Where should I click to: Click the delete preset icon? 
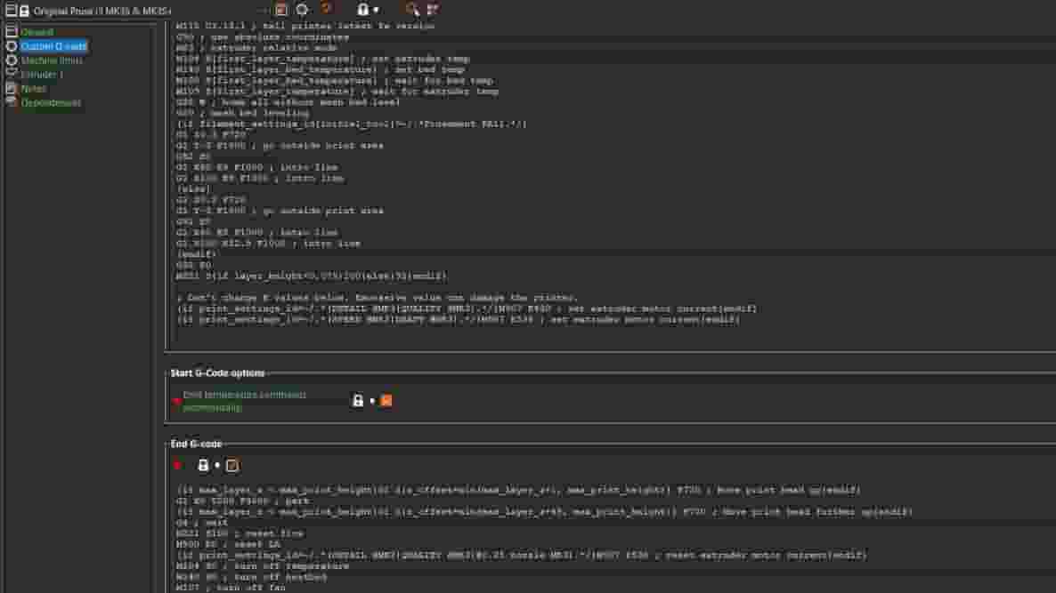click(x=327, y=9)
